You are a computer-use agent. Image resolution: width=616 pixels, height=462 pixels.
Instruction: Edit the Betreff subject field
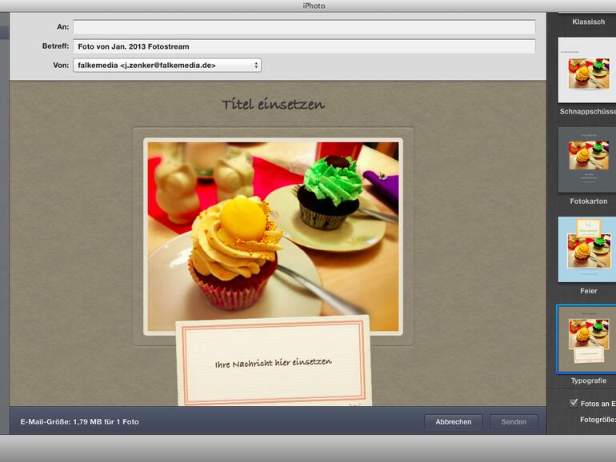[x=304, y=46]
